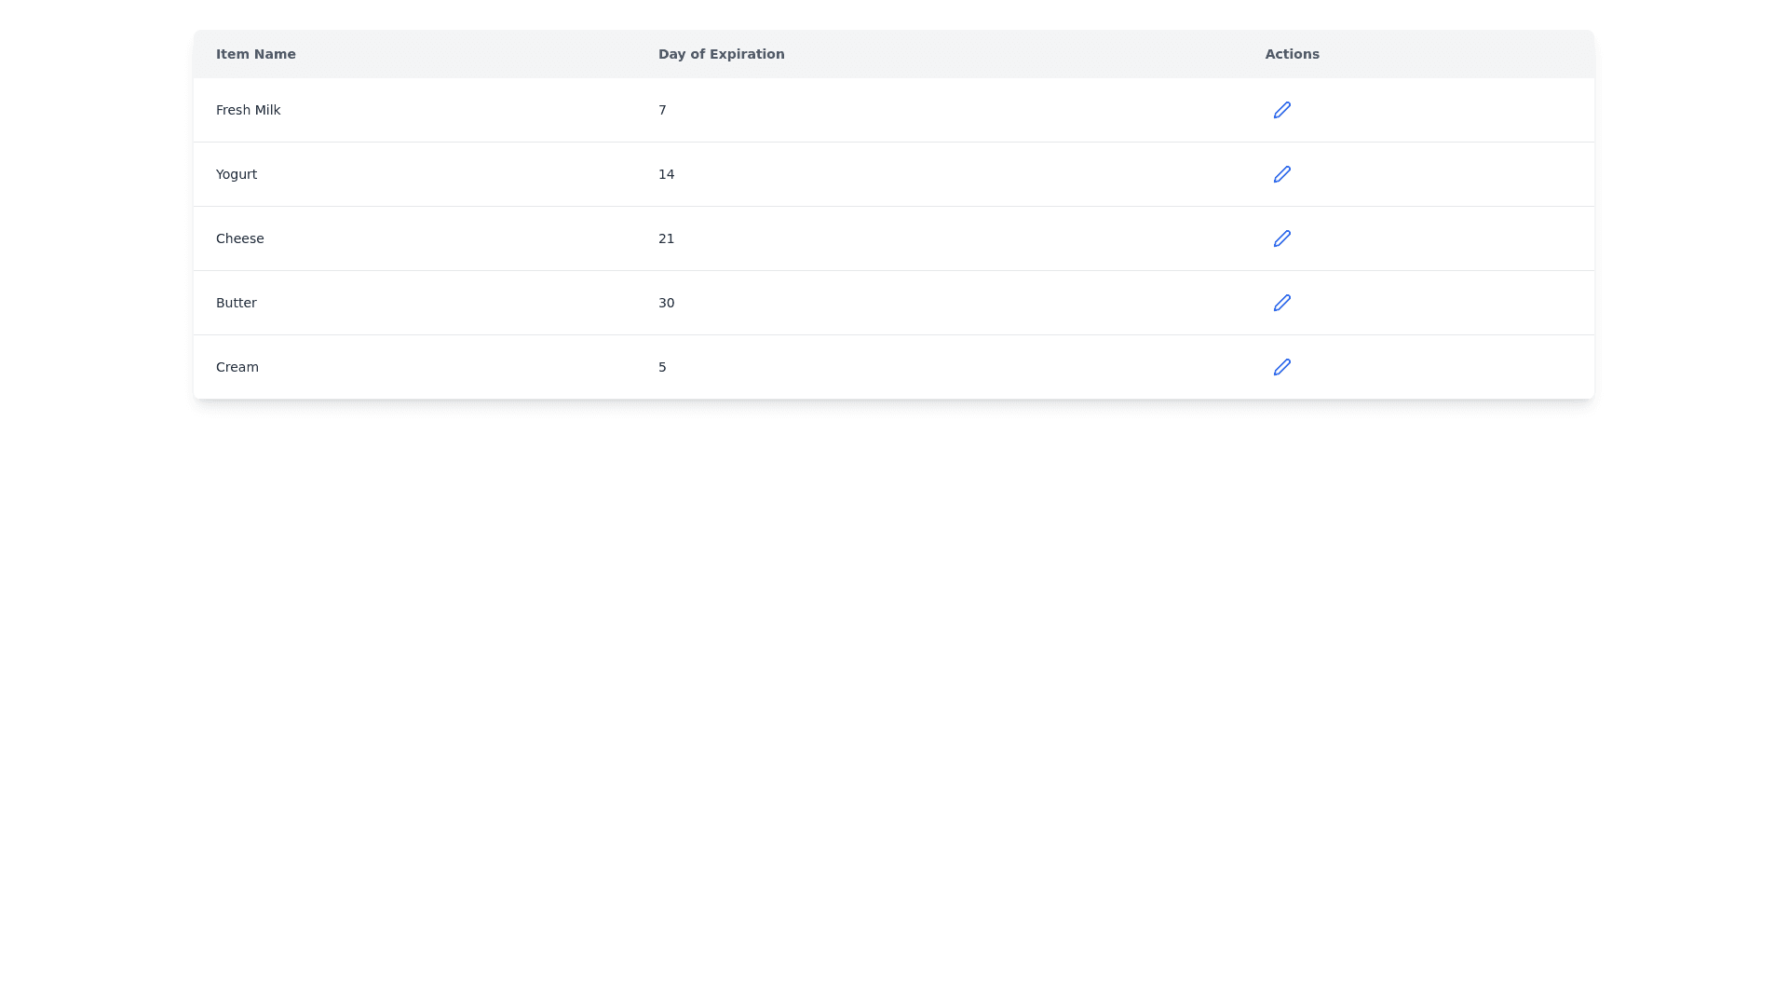Click the expiration value 7 for Fresh Milk
The width and height of the screenshot is (1788, 1006).
[662, 110]
